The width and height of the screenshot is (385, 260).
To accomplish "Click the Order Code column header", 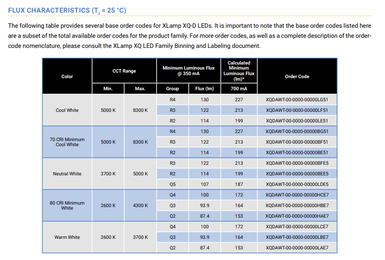I will 297,76.
